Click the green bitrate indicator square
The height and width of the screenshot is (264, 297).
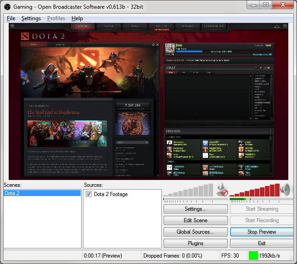(x=253, y=255)
